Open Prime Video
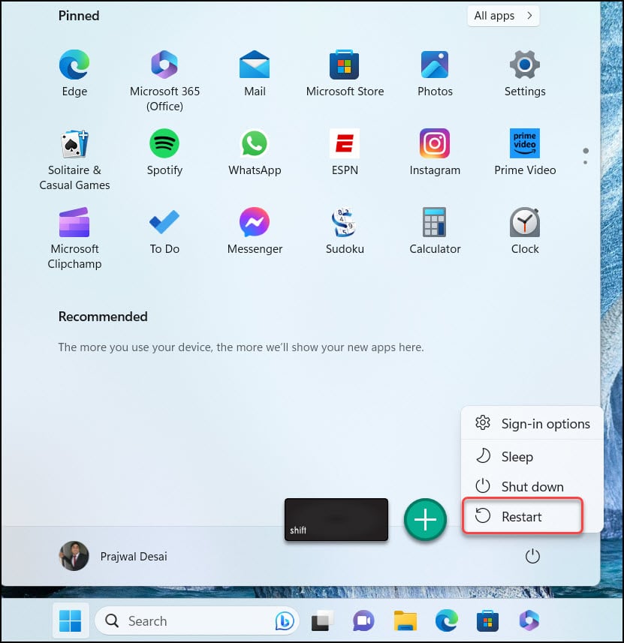 525,152
